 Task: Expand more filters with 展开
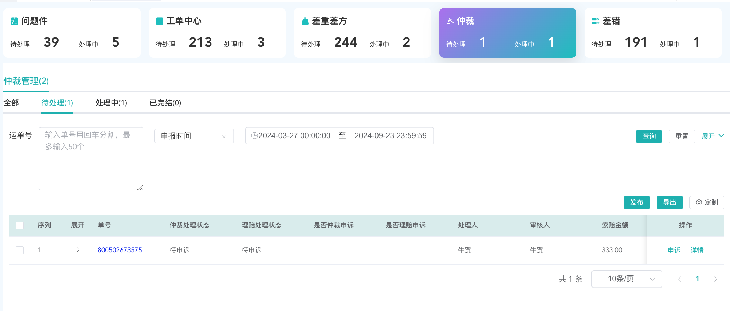point(713,136)
